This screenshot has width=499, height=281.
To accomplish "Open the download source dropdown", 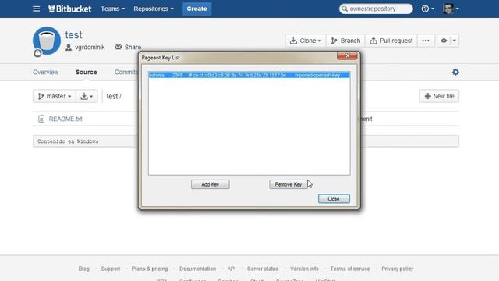I will coord(87,96).
